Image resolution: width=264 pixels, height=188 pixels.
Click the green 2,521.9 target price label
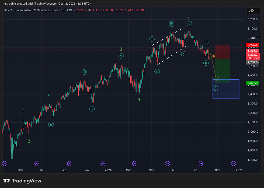tap(252, 83)
